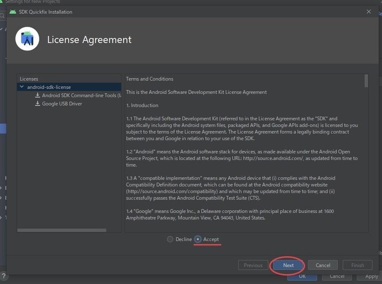Click the License Agreement title text
This screenshot has width=382, height=284.
coord(89,40)
